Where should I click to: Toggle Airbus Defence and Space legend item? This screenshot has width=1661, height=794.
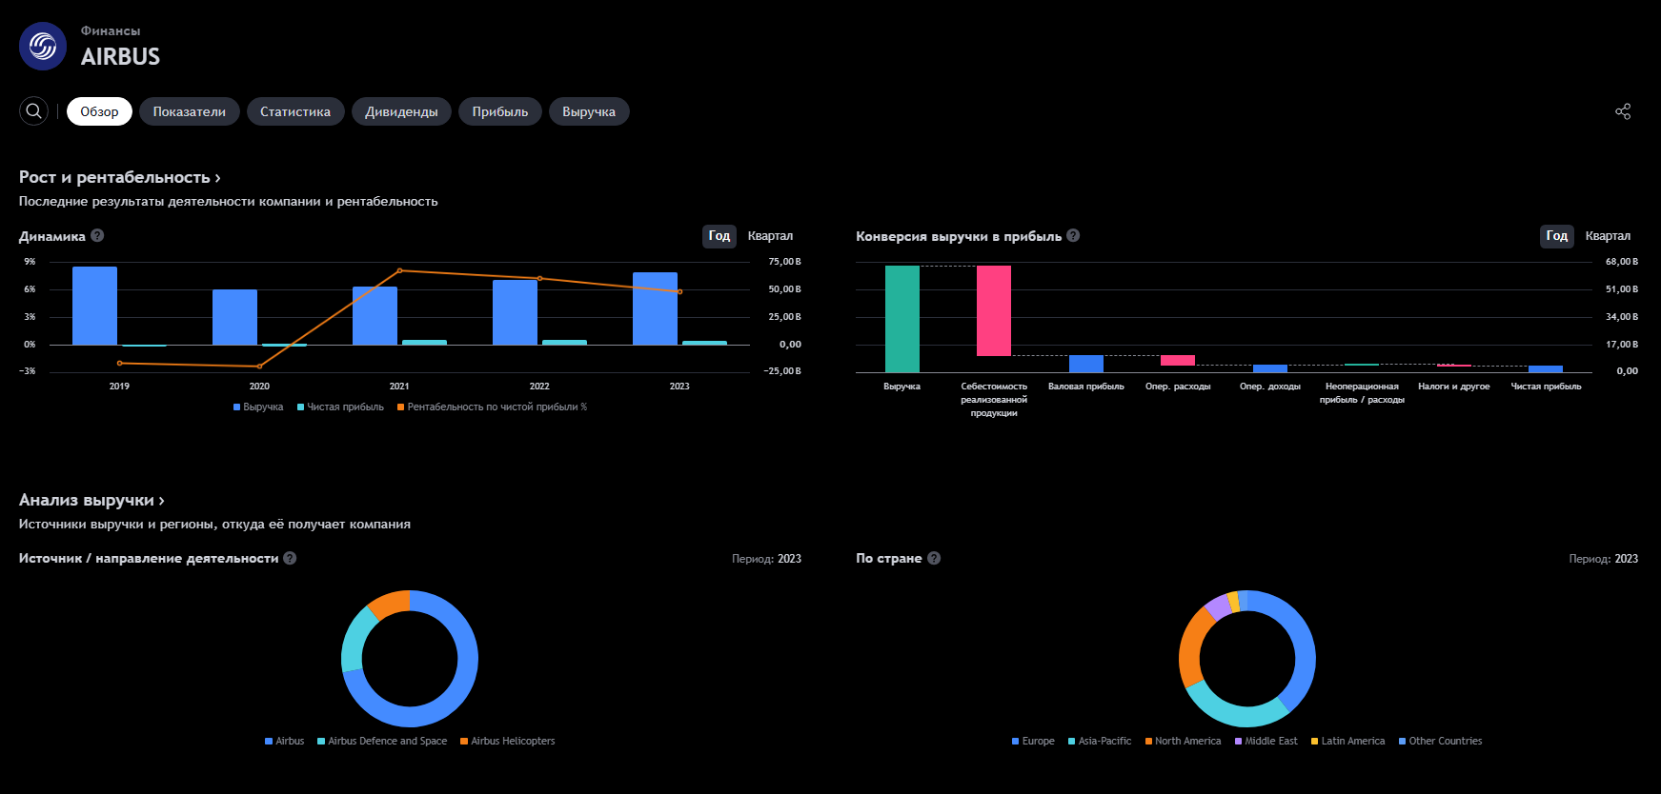[x=382, y=741]
